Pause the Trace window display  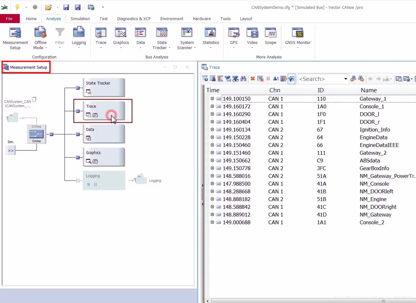coord(268,79)
